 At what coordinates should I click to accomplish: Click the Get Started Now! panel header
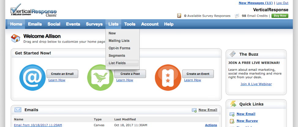click(116, 53)
